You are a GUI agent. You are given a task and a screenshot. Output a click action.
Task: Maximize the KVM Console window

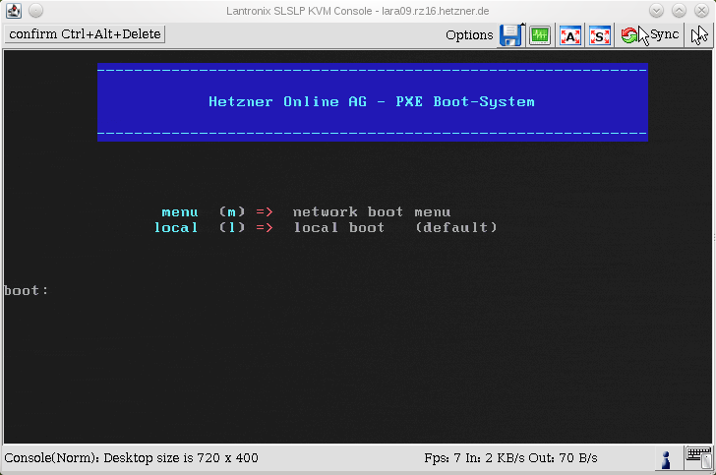point(679,11)
